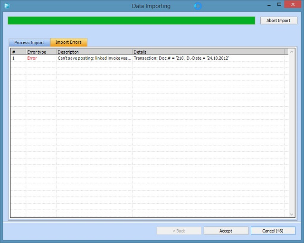Select the Import Errors tab
Screen dimensions: 304x243
point(68,42)
